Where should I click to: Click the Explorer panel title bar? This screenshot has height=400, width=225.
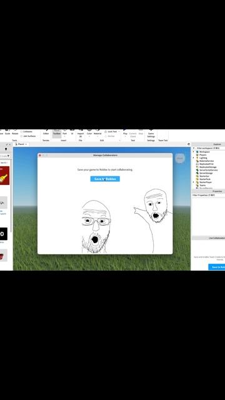208,144
